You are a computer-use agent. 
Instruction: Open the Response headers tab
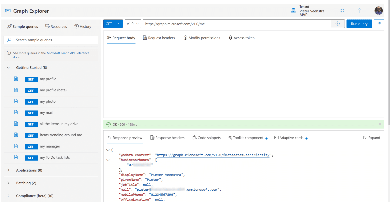(x=167, y=138)
